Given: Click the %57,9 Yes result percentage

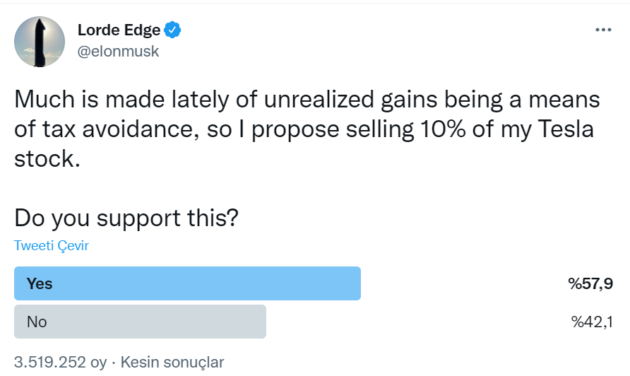Looking at the screenshot, I should pos(590,283).
